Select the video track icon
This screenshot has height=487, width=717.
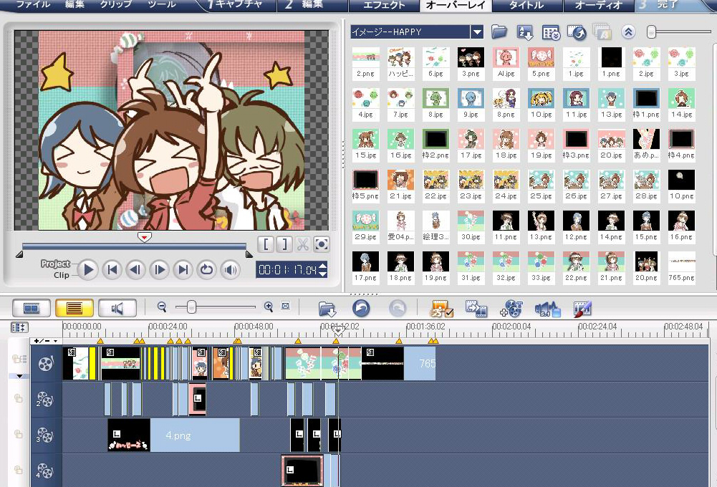(x=46, y=364)
